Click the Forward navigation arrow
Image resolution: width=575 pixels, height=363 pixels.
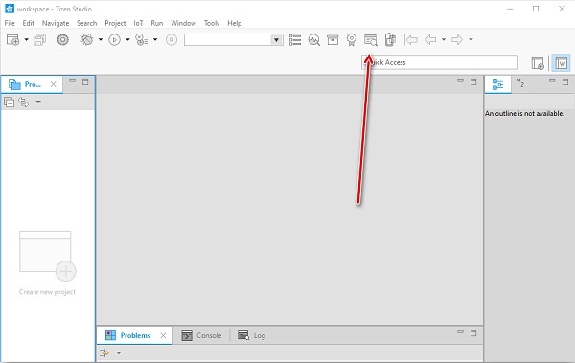point(457,39)
